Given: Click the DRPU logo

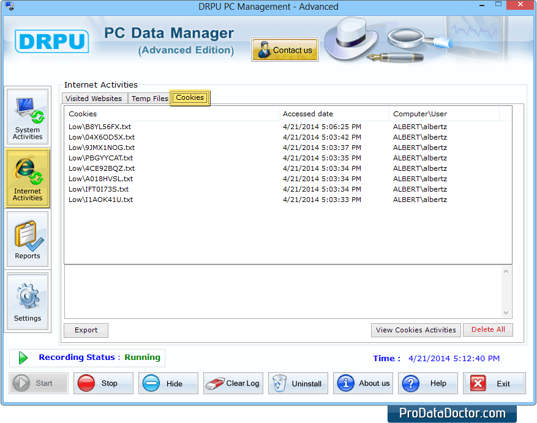Looking at the screenshot, I should (51, 42).
